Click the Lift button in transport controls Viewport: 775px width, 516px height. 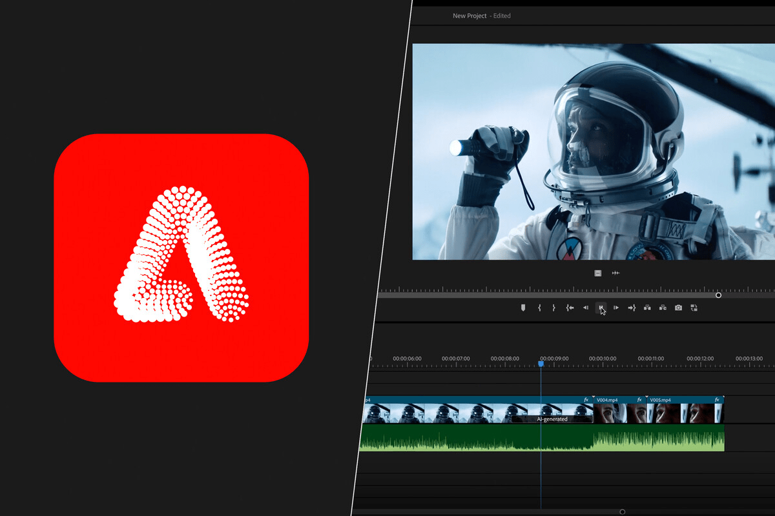pyautogui.click(x=647, y=308)
